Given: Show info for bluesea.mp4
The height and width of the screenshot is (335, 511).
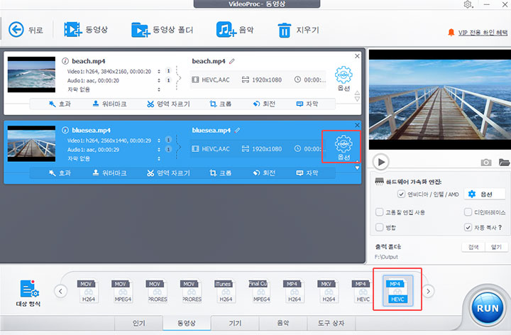Looking at the screenshot, I should pyautogui.click(x=65, y=130).
